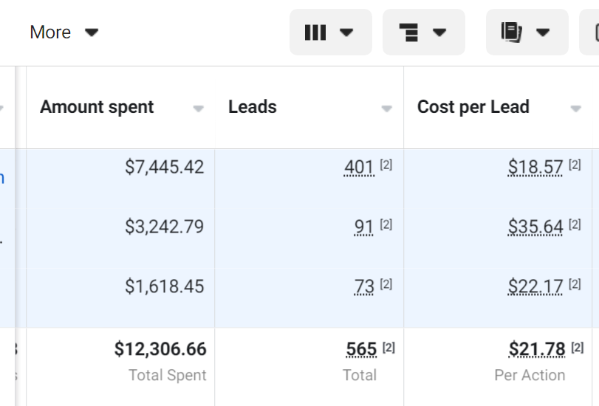Open the Reports icon button
This screenshot has height=406, width=599.
coord(526,32)
